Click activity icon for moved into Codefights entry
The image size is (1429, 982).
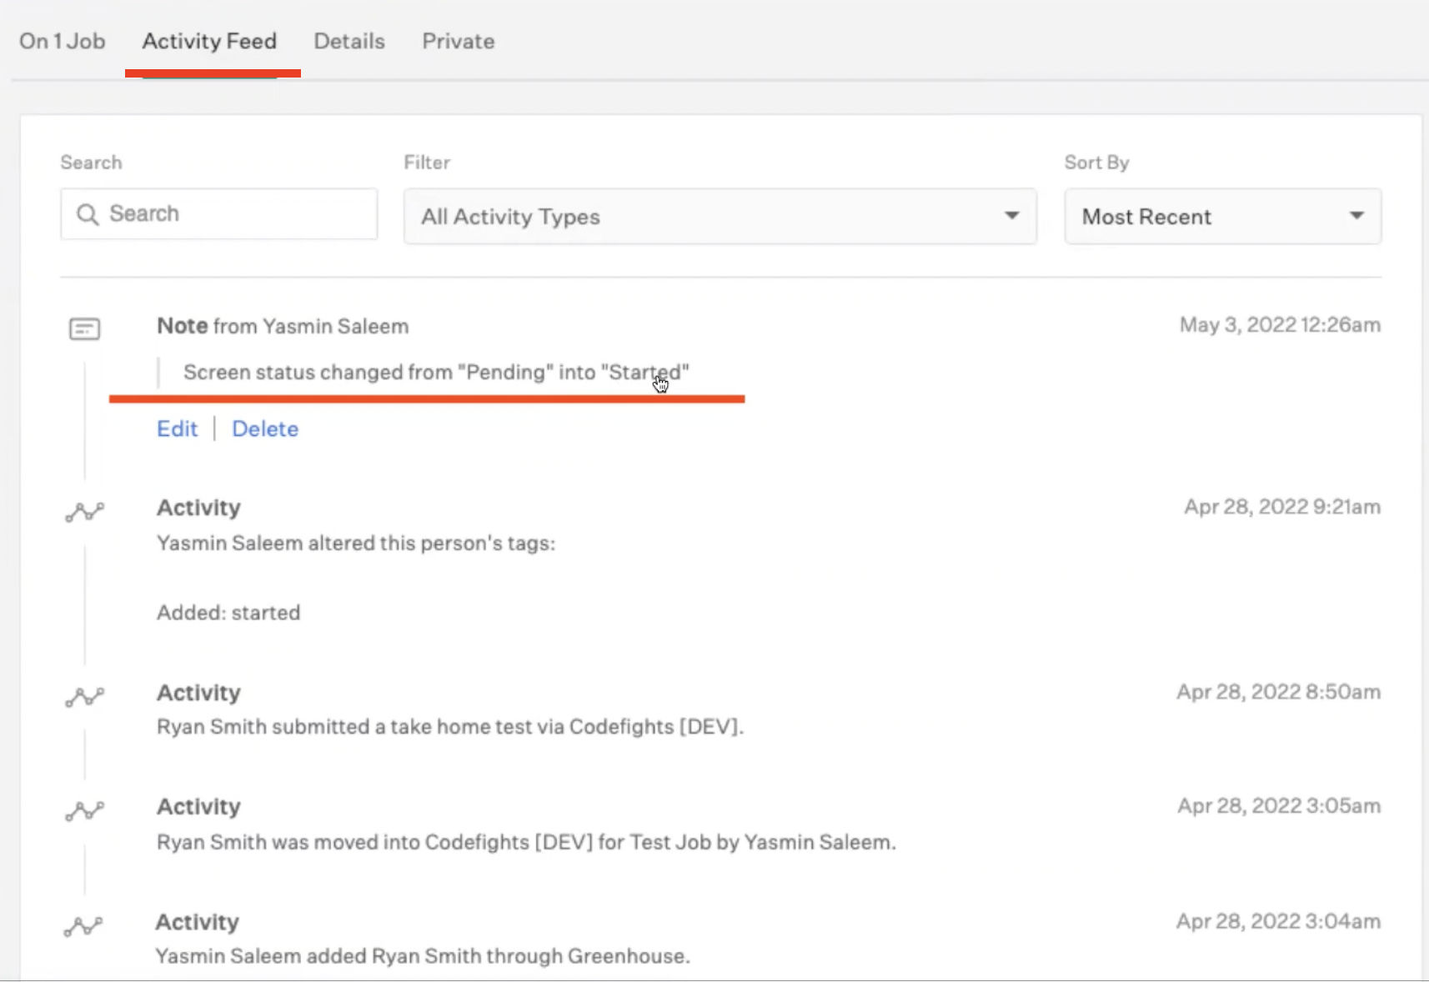[85, 811]
